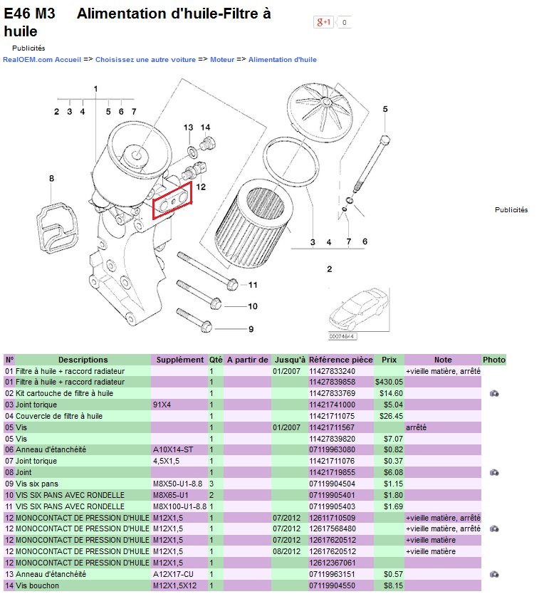Click supplement 91X4

click(162, 405)
